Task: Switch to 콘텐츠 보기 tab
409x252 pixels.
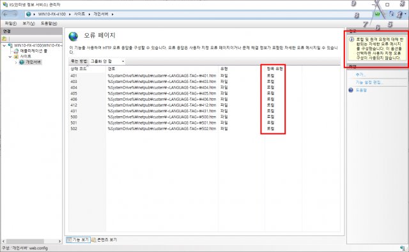Action: [x=104, y=240]
